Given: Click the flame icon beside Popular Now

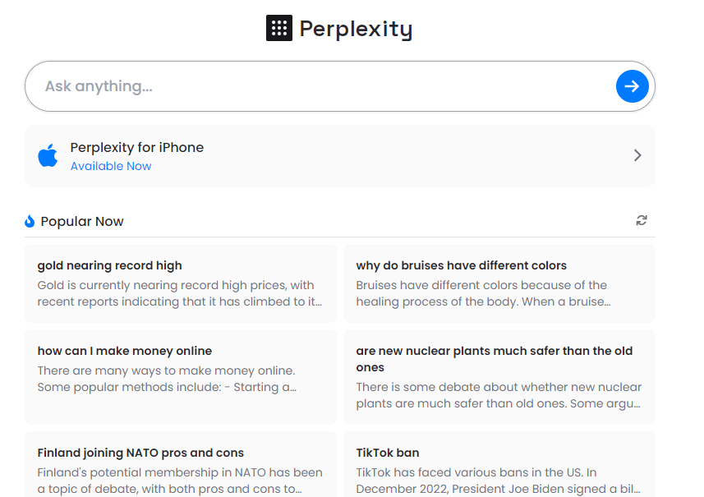Looking at the screenshot, I should (x=30, y=221).
